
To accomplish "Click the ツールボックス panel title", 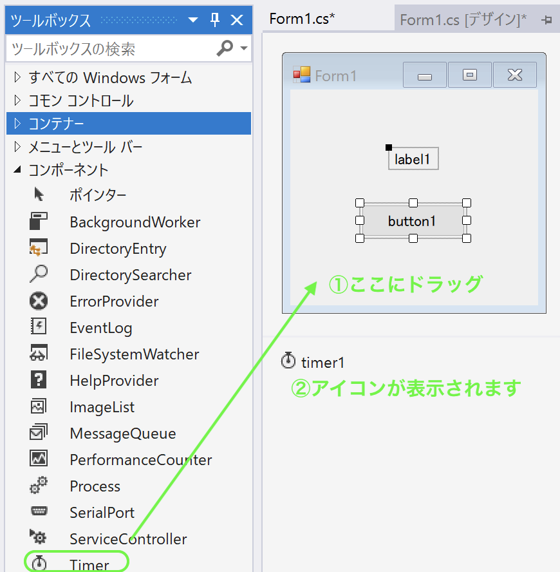I will 50,20.
